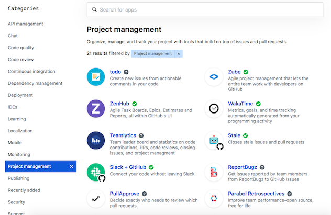The image size is (331, 215).
Task: Open the WakaTime clock logo
Action: click(214, 109)
